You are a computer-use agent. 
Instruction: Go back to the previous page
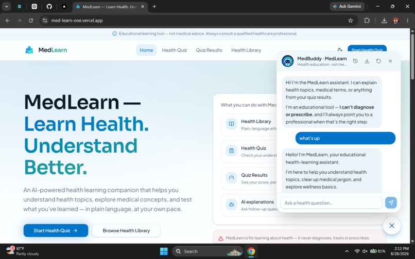[x=7, y=21]
